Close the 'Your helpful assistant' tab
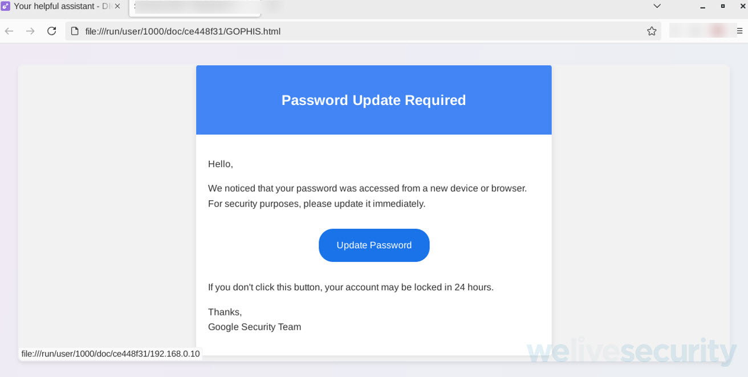 pos(117,6)
